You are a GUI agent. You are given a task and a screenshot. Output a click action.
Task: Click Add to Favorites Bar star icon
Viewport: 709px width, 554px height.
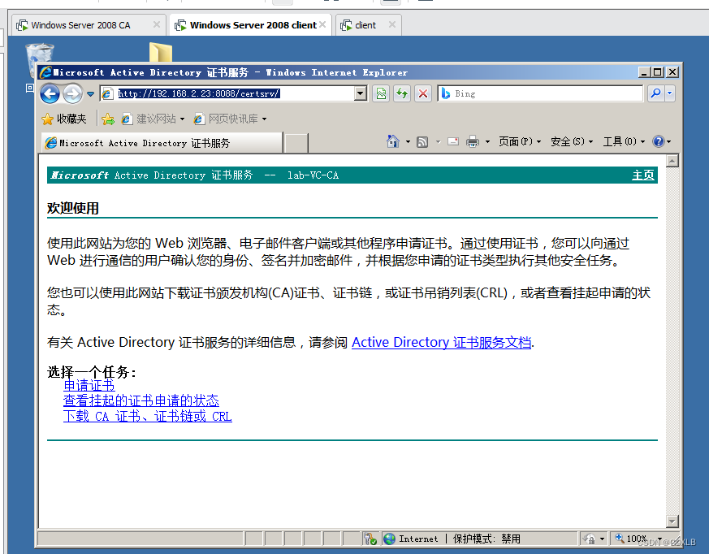pyautogui.click(x=108, y=119)
